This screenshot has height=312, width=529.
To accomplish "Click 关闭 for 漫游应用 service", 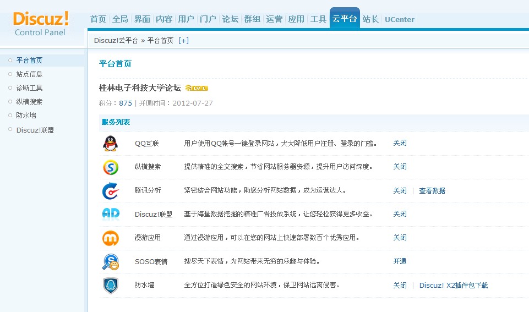I will [400, 238].
